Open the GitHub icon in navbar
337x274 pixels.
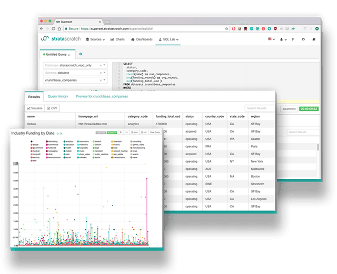click(x=302, y=39)
